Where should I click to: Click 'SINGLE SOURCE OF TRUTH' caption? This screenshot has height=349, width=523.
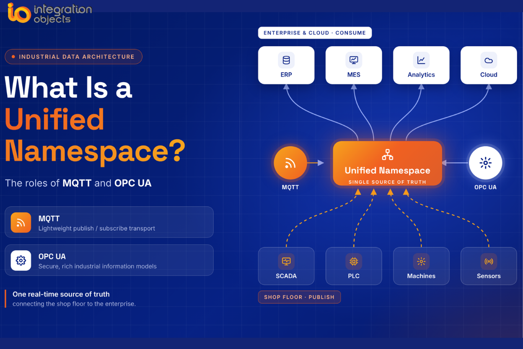(x=387, y=182)
